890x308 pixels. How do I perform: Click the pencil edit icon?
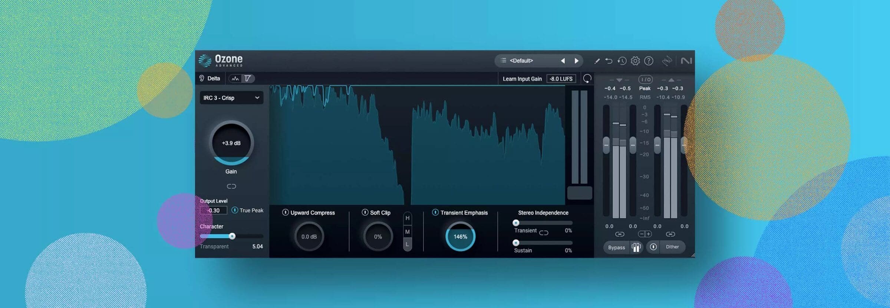click(x=597, y=61)
